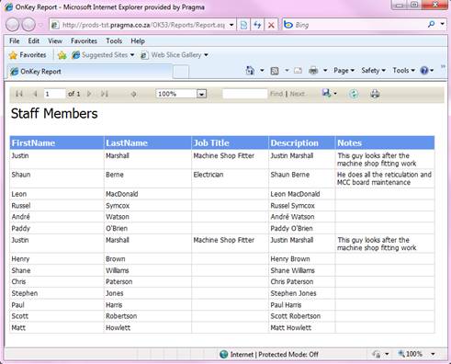The width and height of the screenshot is (451, 364).
Task: Click the Compatibility View icon in address bar
Action: click(243, 25)
